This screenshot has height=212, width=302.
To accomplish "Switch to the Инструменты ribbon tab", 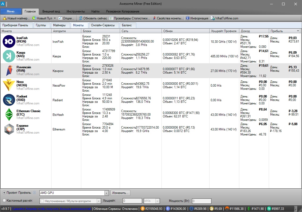I will [x=76, y=11].
